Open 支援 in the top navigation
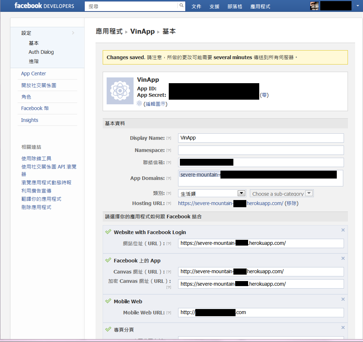The height and width of the screenshot is (342, 363). tap(214, 6)
